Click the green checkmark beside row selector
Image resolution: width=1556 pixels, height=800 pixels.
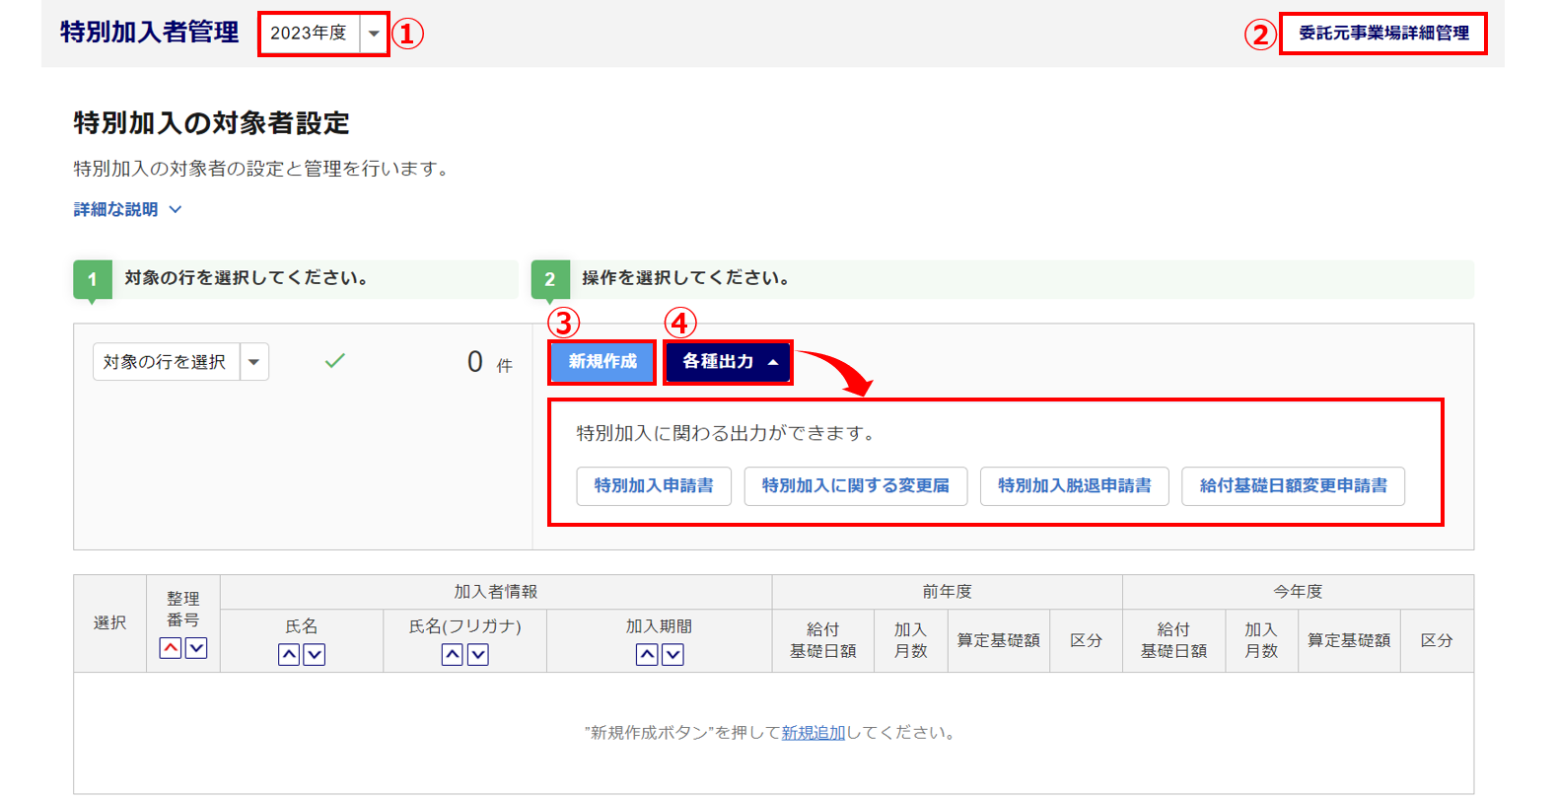click(335, 361)
